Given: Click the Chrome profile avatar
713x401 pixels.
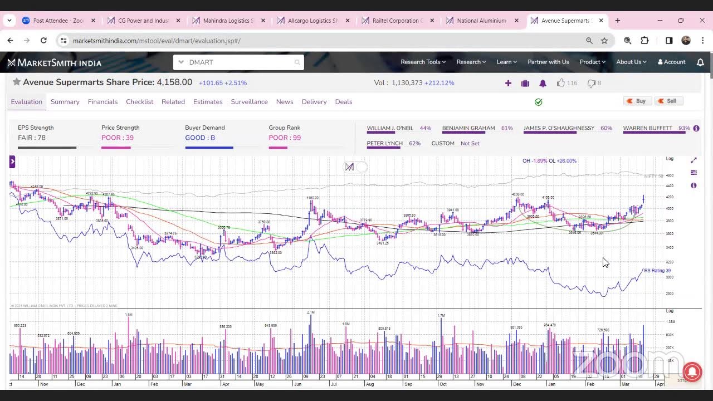Looking at the screenshot, I should (686, 41).
